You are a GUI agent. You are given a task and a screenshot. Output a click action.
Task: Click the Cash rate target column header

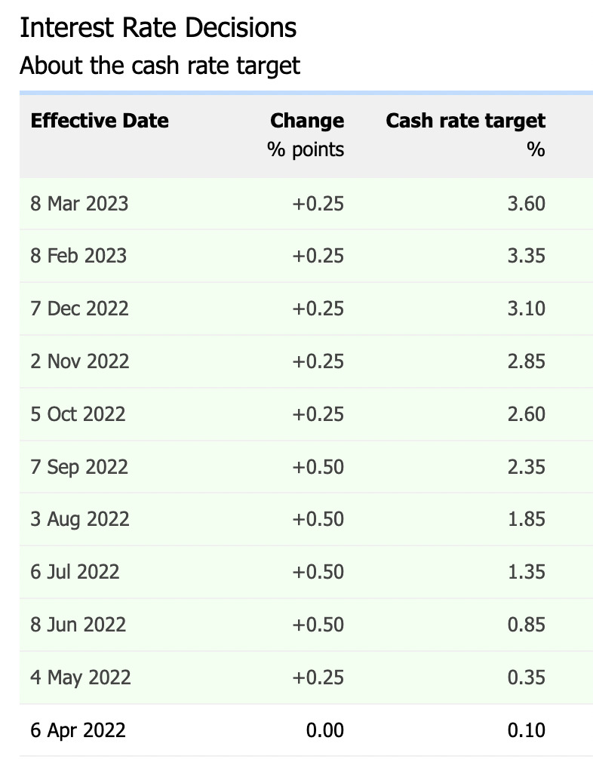pyautogui.click(x=465, y=121)
